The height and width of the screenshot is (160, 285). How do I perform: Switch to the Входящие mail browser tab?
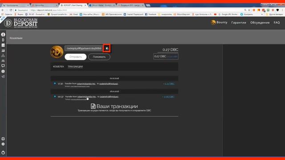[x=130, y=5]
